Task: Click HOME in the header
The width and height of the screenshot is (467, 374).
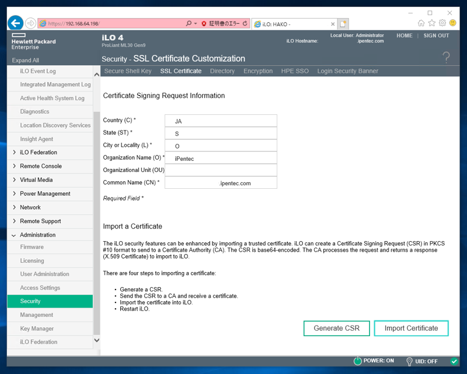Action: (x=405, y=36)
